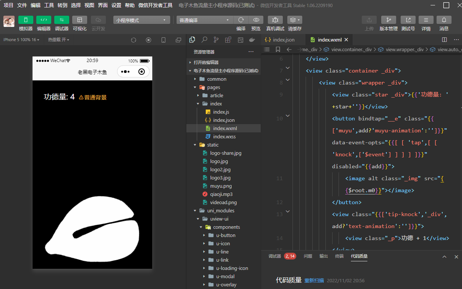Click the normal background label in simulator
The image size is (462, 289).
93,97
